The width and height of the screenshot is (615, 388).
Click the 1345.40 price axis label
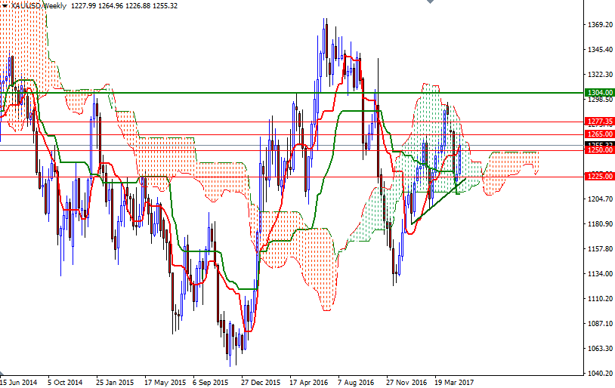point(600,50)
